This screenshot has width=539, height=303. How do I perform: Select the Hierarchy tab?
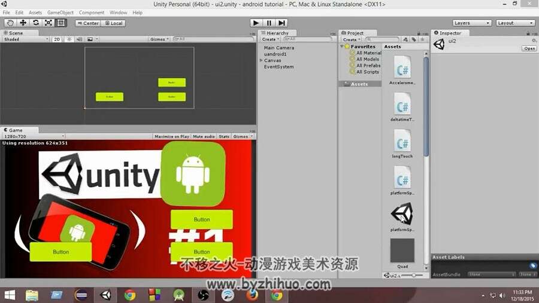coord(277,33)
